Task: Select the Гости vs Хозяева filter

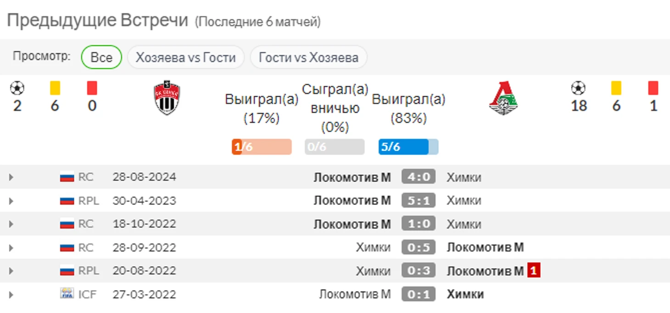Action: click(308, 57)
